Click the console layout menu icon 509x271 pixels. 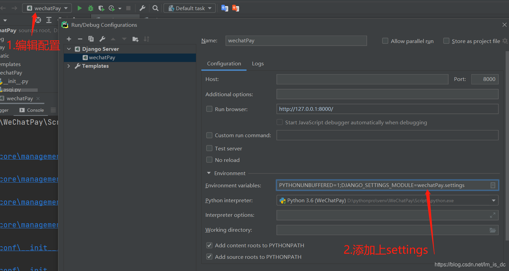point(53,110)
